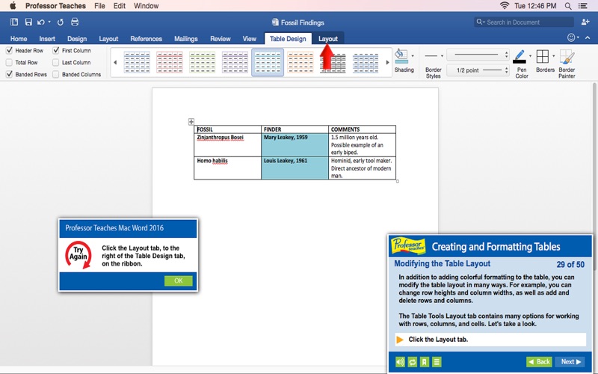This screenshot has height=374, width=598.
Task: Open the Border Styles dropdown arrow
Action: pos(442,56)
